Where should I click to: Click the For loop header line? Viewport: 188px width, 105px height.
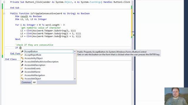(40, 25)
